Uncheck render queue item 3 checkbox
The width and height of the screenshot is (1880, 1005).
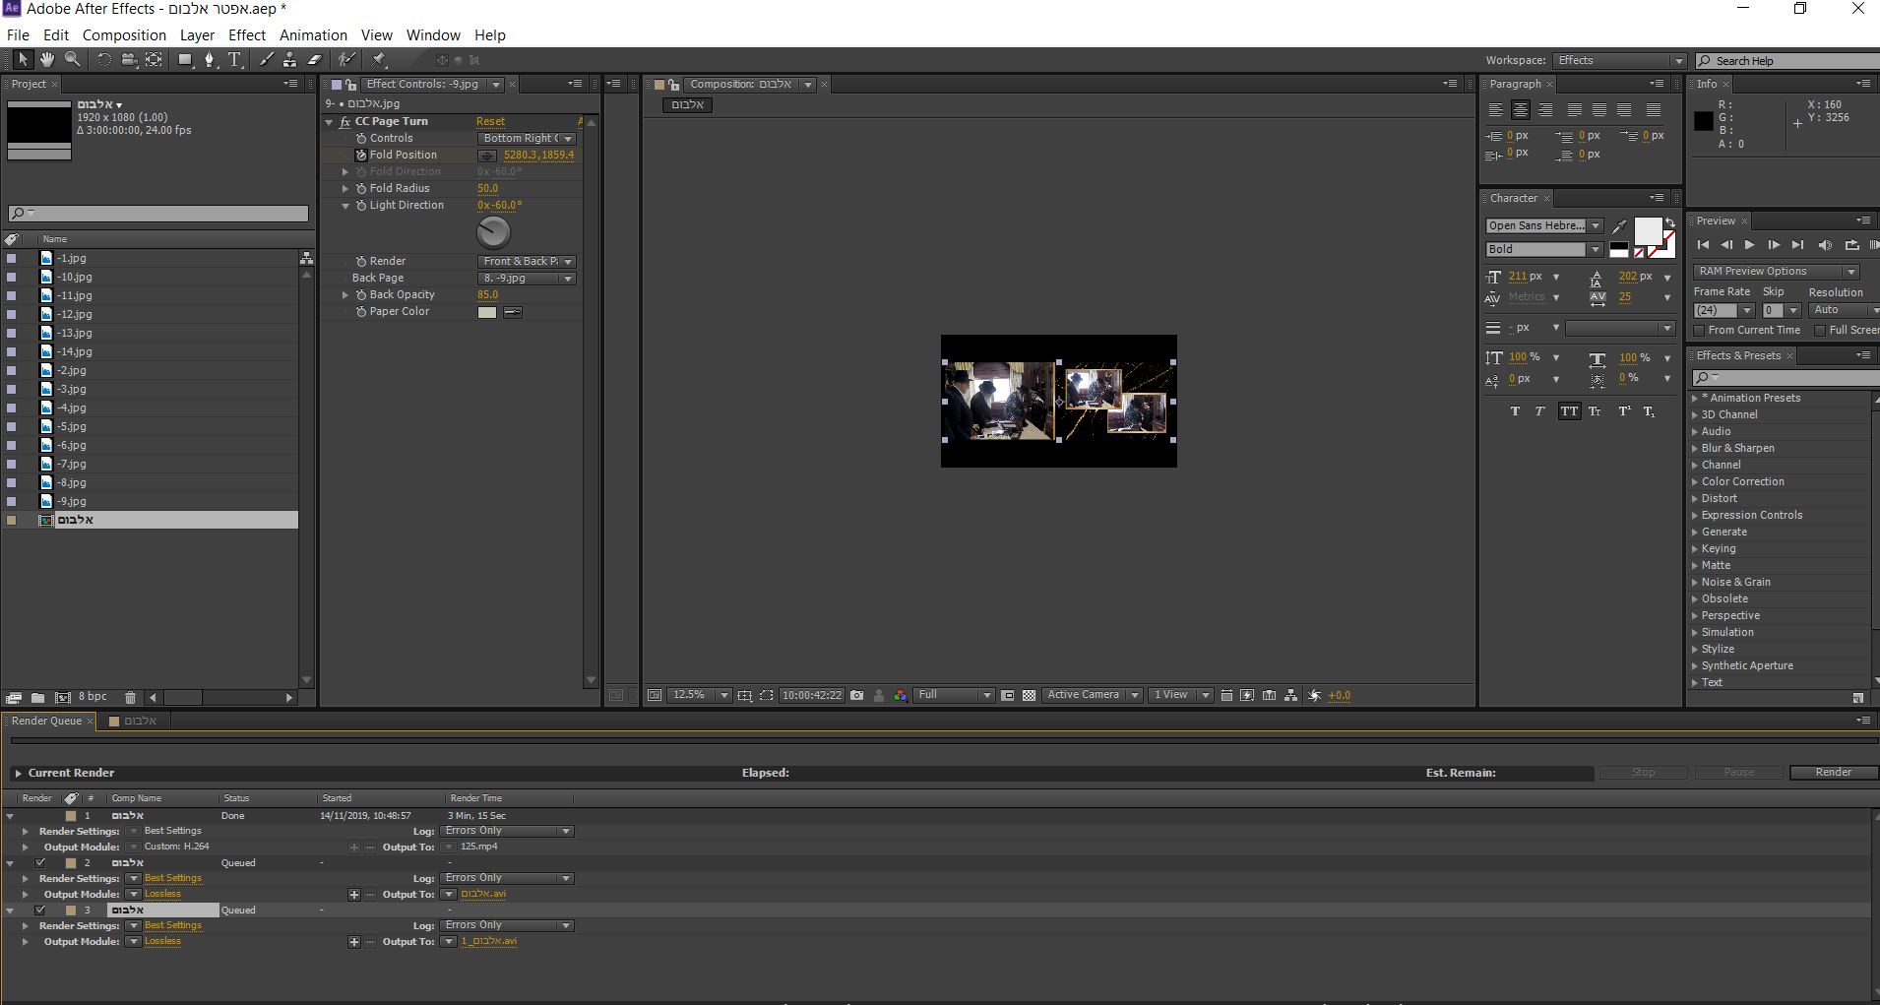[x=40, y=911]
